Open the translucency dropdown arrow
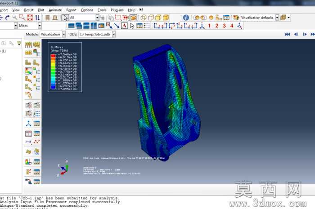 [x=289, y=18]
